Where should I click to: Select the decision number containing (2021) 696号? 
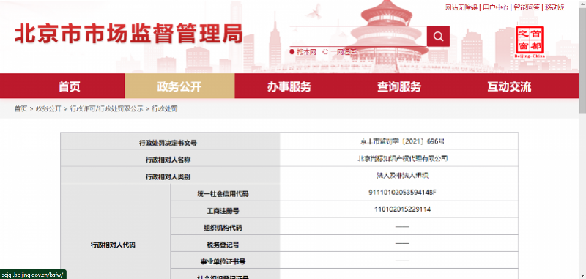tap(401, 141)
